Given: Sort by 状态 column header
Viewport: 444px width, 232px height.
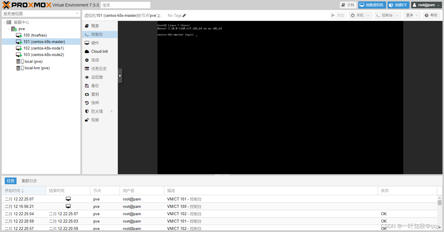Looking at the screenshot, I should [x=408, y=191].
